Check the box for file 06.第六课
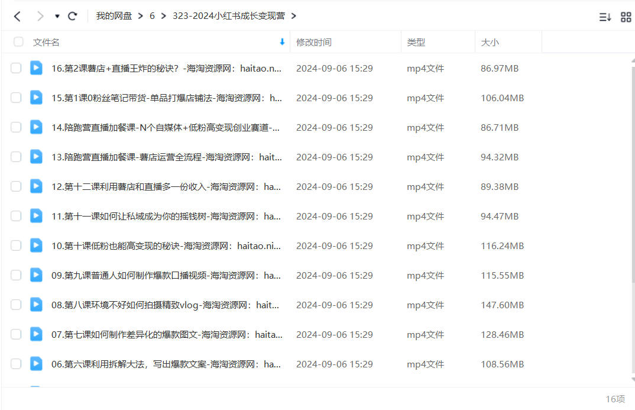Viewport: 635px width, 410px height. click(x=16, y=364)
